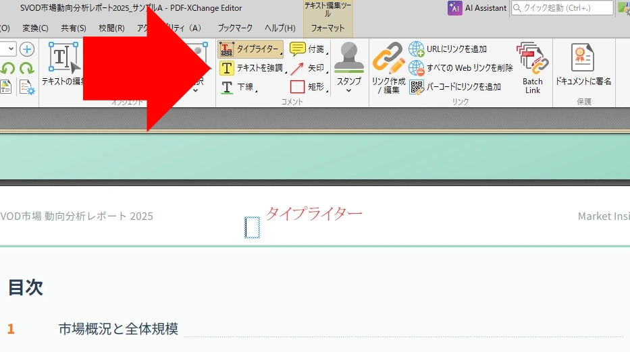630x352 pixels.
Task: Click the orange chapter number 1
Action: (11, 329)
